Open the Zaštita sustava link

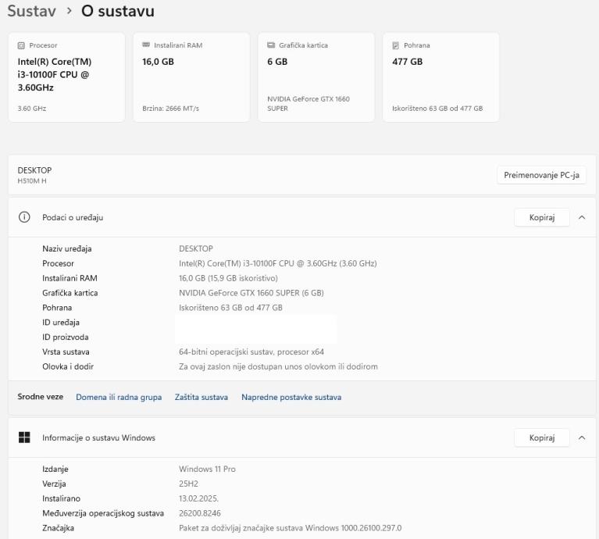click(x=201, y=397)
